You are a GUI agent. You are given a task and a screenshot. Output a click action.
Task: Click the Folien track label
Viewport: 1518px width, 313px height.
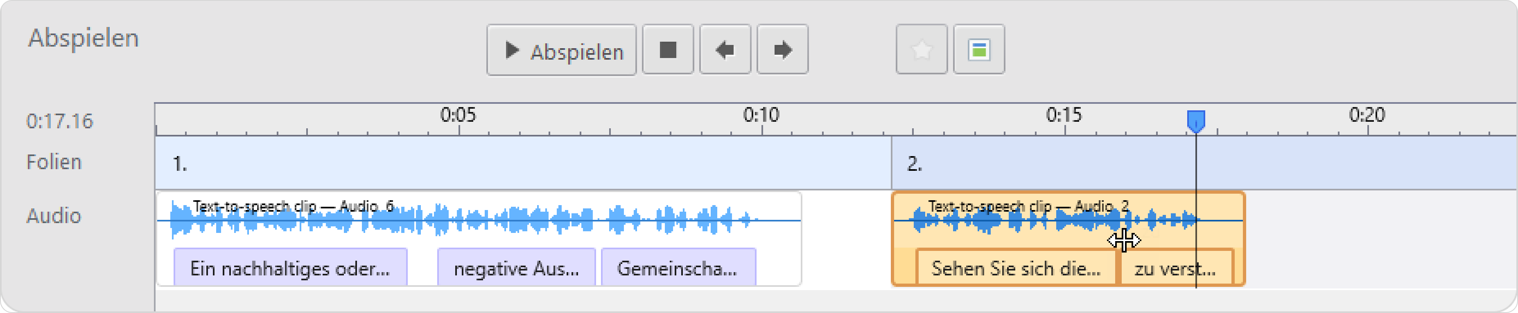pyautogui.click(x=54, y=162)
